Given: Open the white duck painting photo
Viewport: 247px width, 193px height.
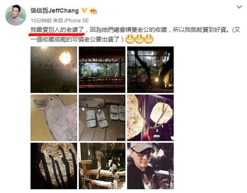Looking at the screenshot, I should pos(54,118).
